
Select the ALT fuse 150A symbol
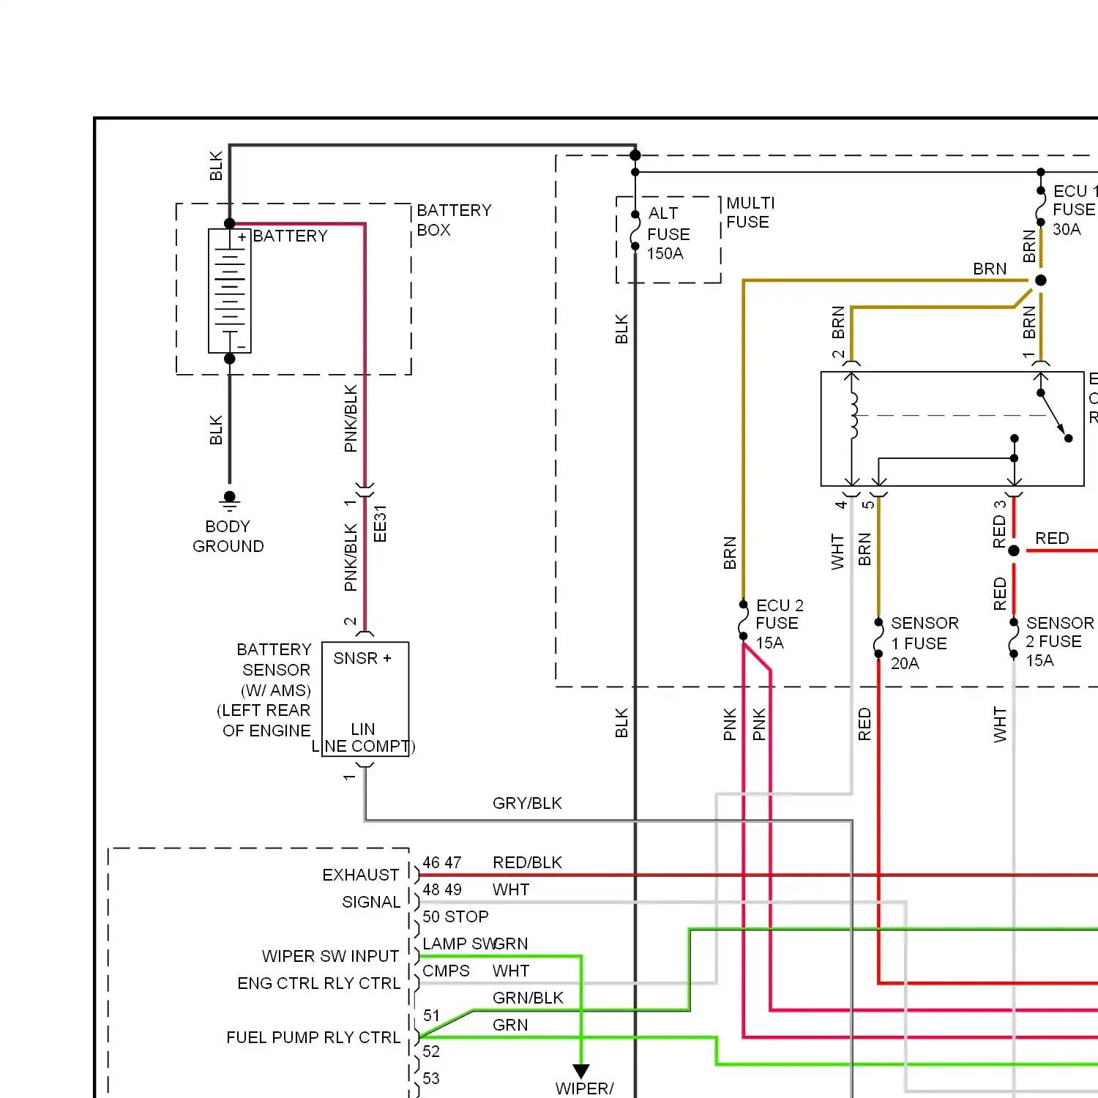[635, 231]
